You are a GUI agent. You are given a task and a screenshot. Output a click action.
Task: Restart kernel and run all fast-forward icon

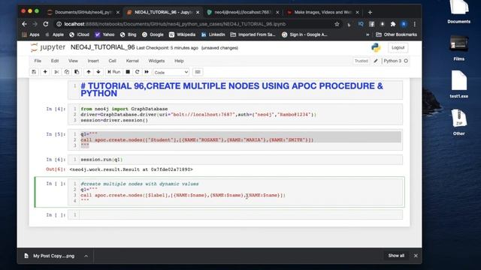[147, 72]
